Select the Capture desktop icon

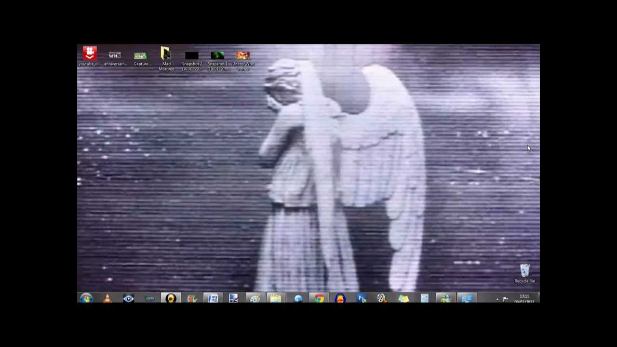(x=141, y=56)
